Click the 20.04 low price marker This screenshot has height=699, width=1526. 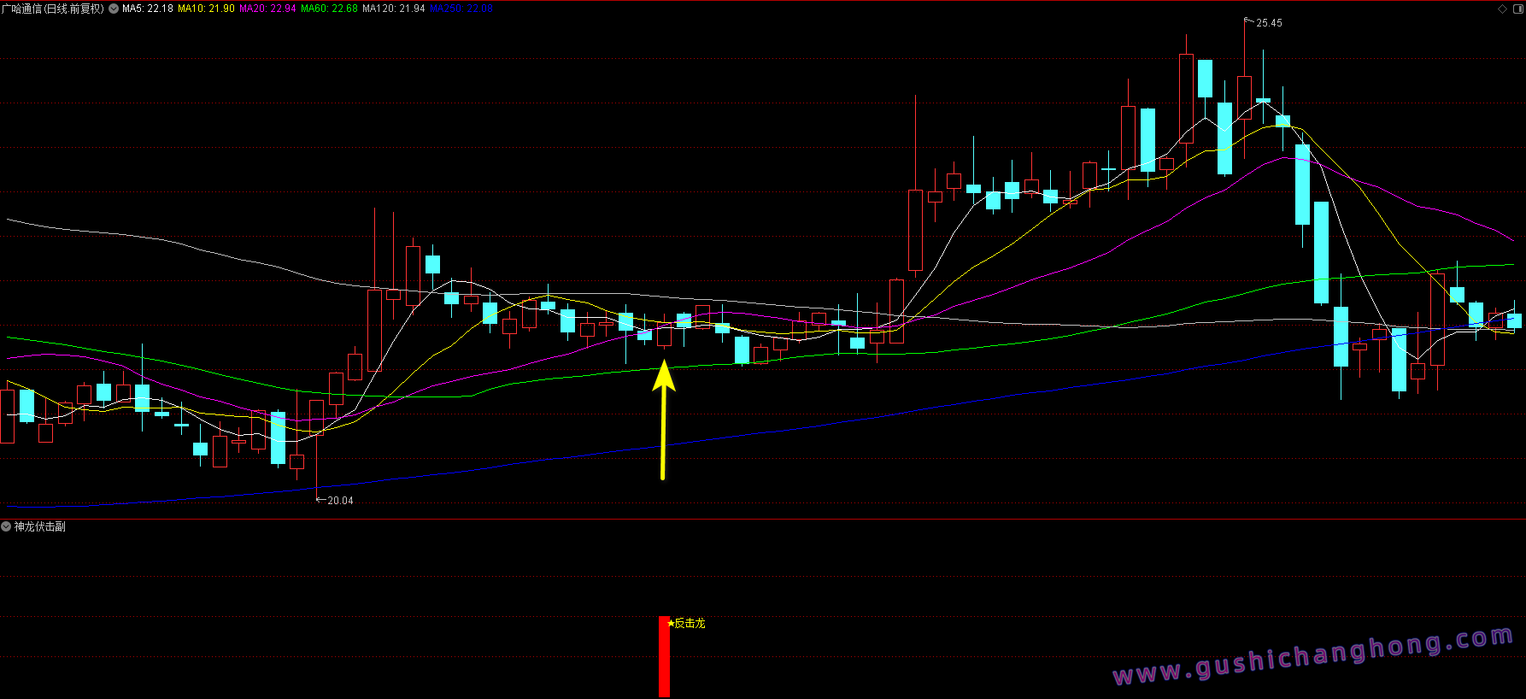tap(339, 501)
